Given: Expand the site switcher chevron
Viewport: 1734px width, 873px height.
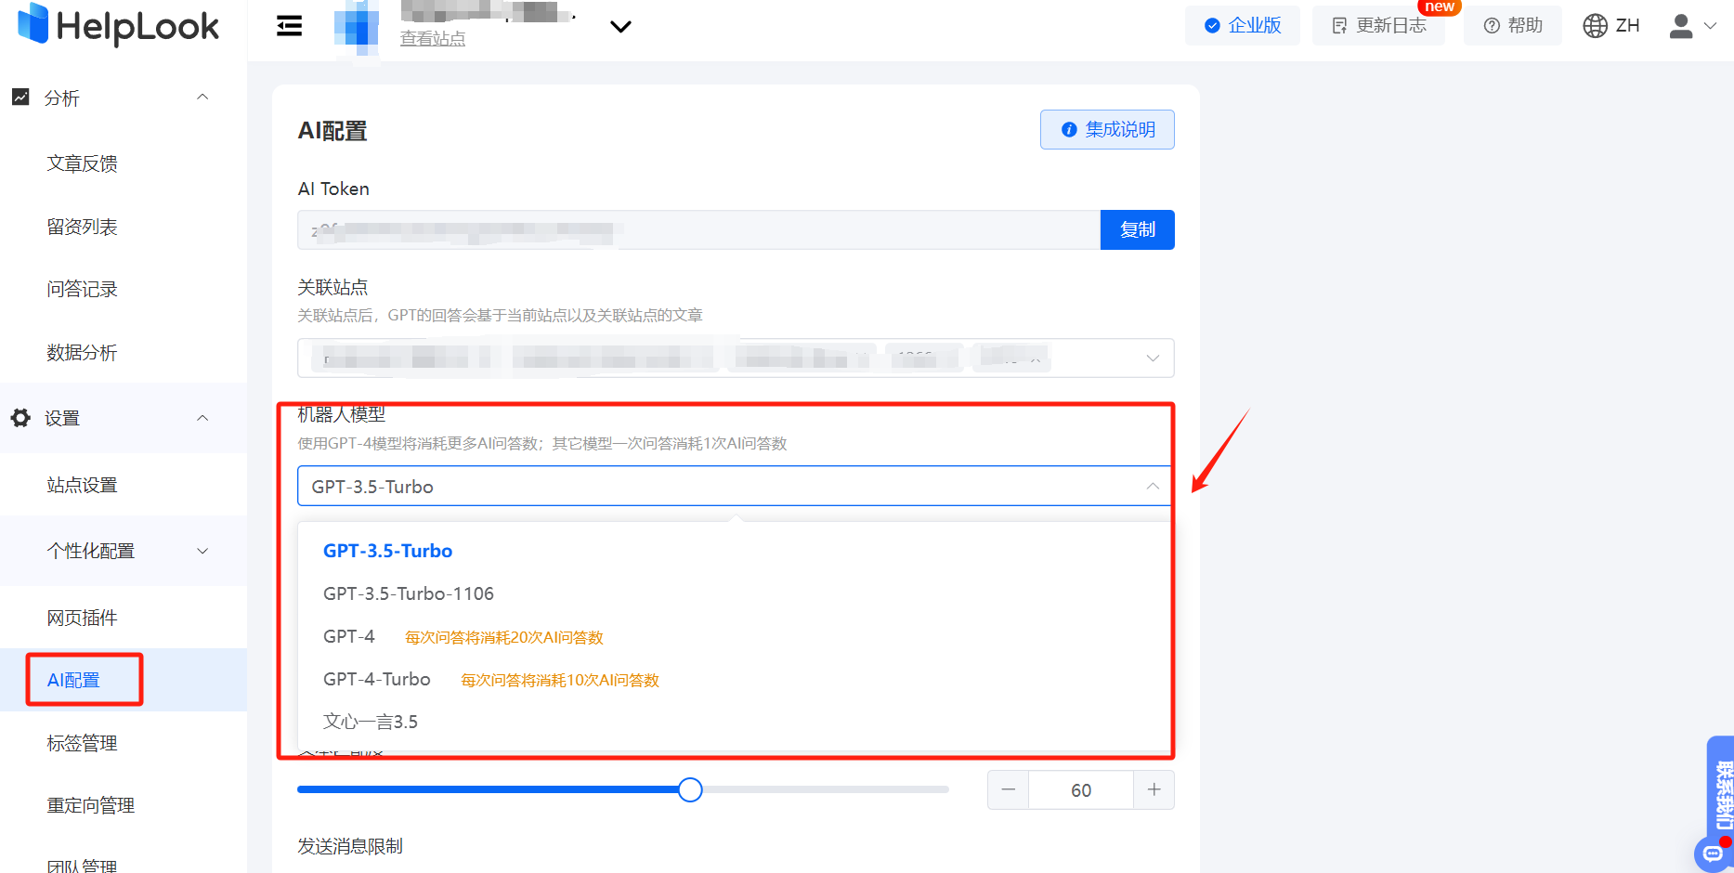Looking at the screenshot, I should [x=620, y=26].
